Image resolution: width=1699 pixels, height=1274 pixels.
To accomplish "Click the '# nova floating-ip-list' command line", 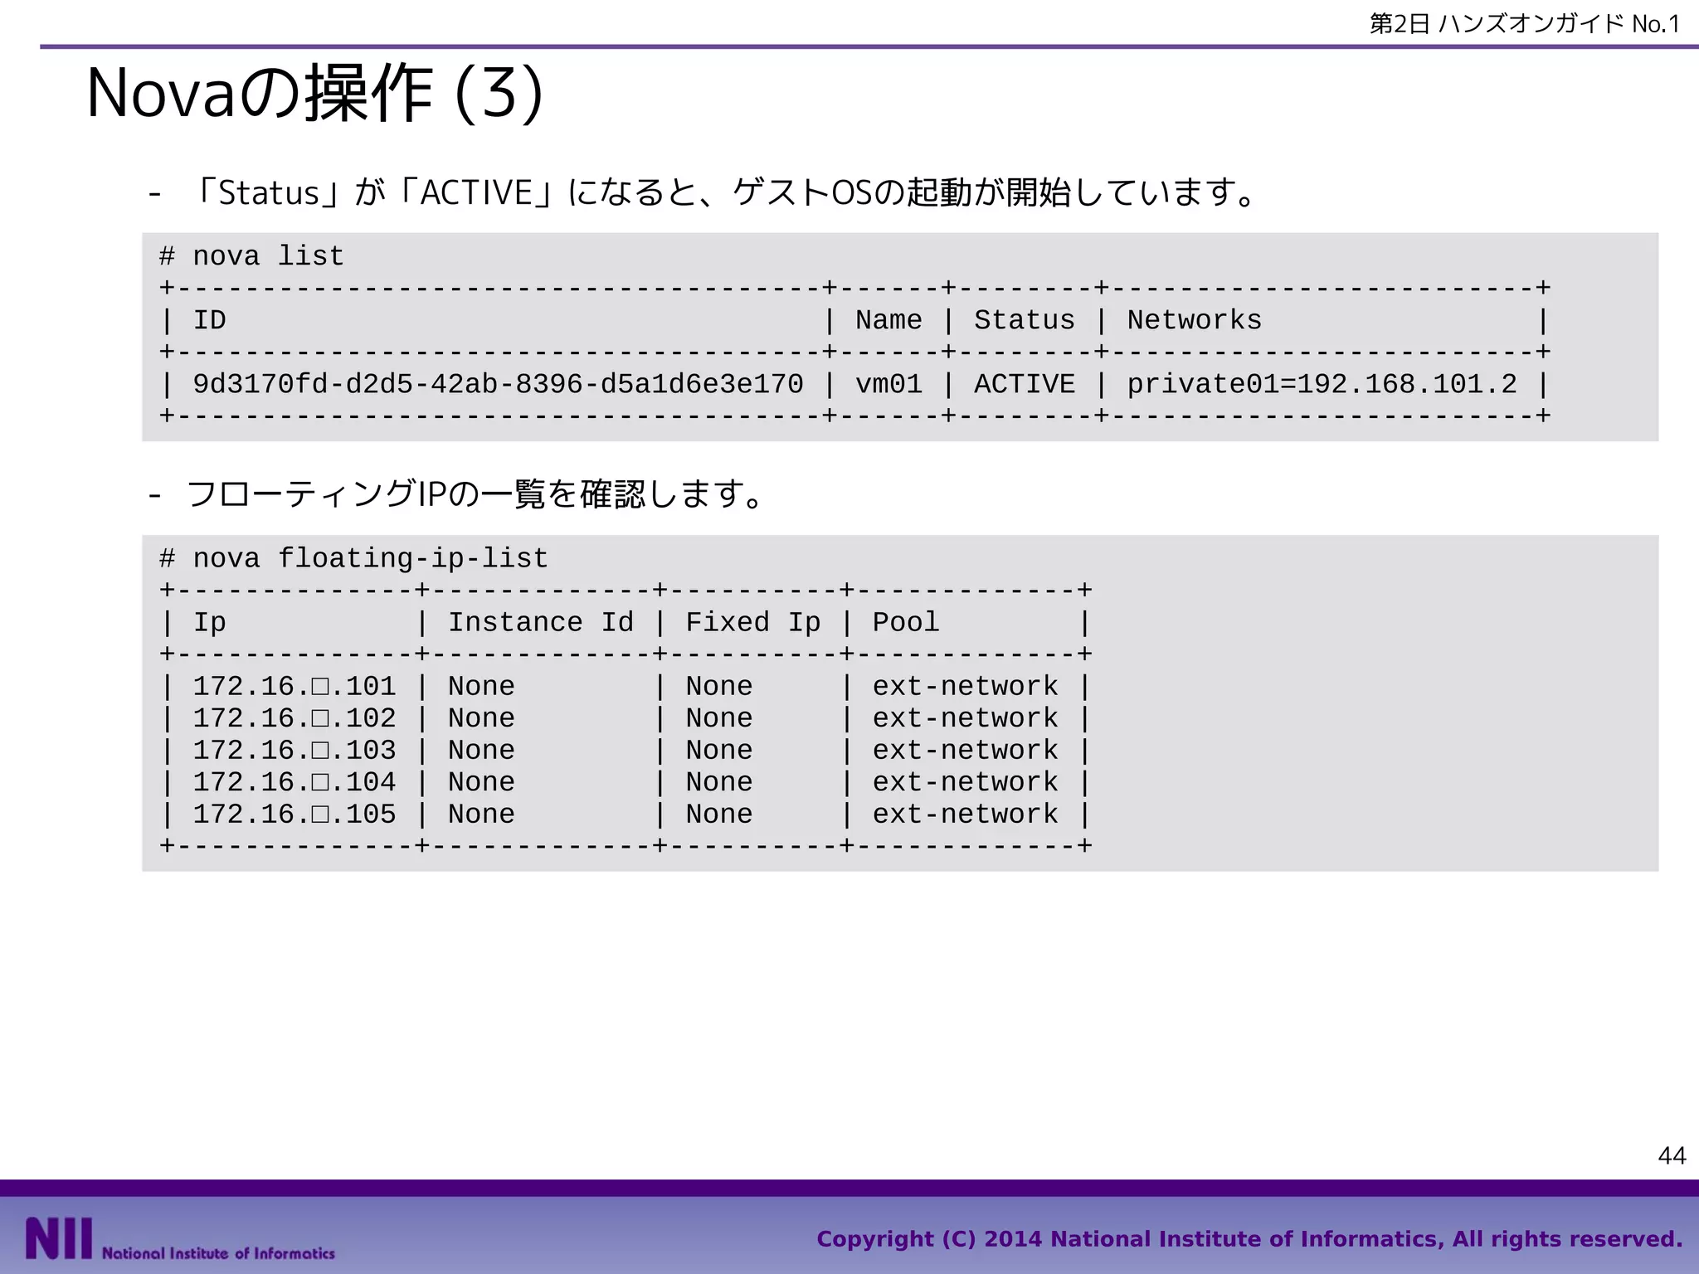I will [x=353, y=559].
